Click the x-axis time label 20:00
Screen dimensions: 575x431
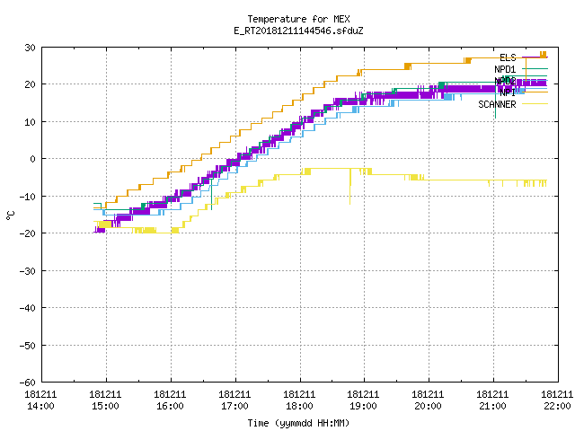click(429, 407)
